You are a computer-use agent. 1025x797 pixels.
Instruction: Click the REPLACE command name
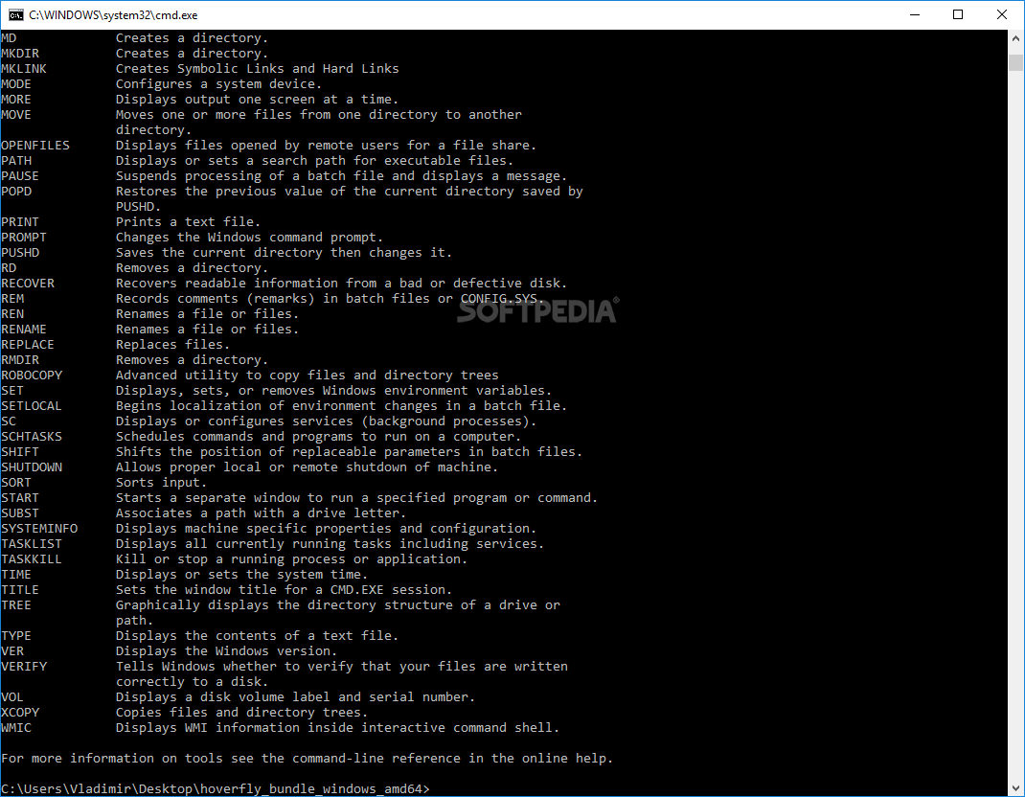(x=28, y=345)
